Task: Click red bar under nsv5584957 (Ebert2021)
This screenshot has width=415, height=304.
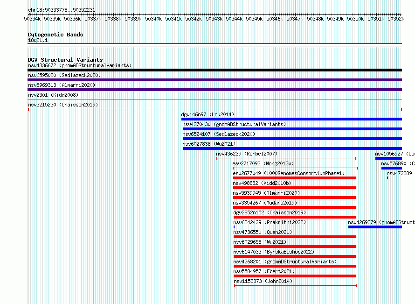Action: click(x=295, y=276)
